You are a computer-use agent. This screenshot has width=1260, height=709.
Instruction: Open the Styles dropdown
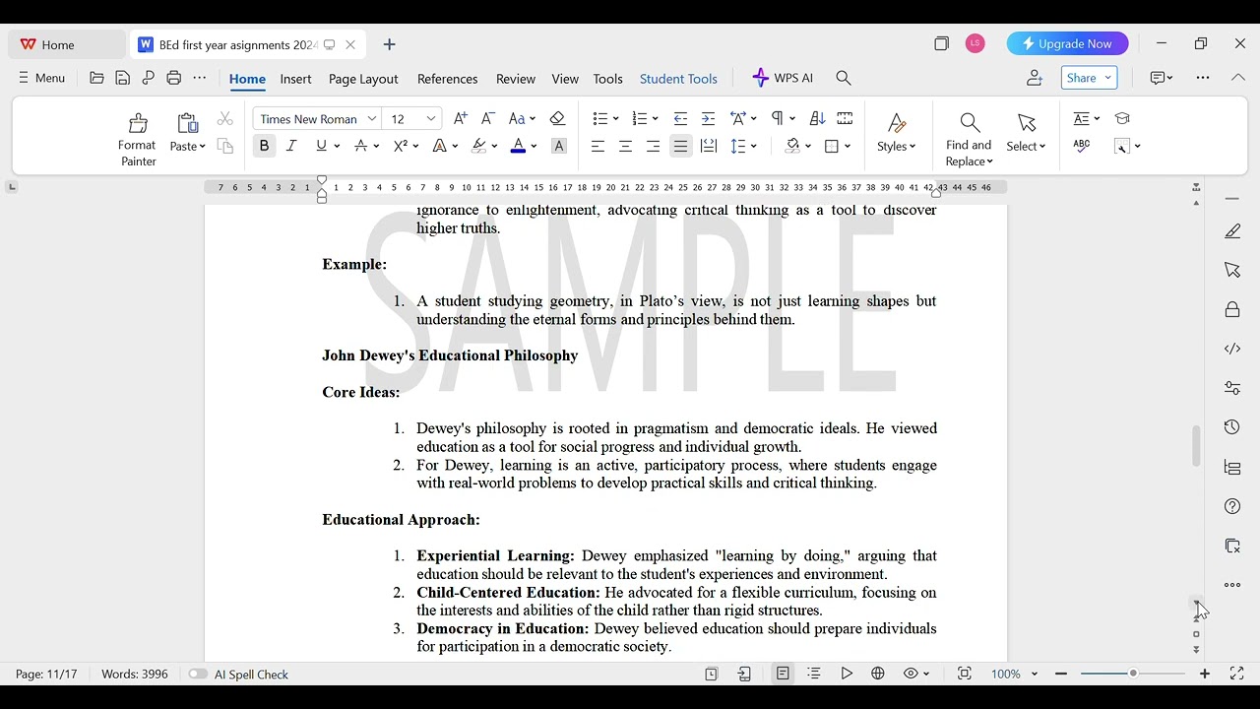(x=897, y=147)
